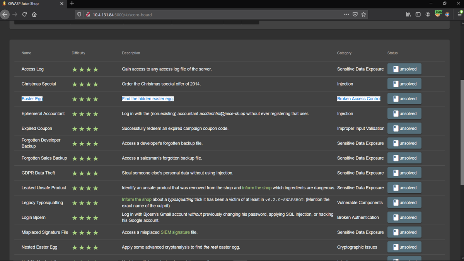Click the Name column header
Image resolution: width=464 pixels, height=261 pixels.
(26, 53)
